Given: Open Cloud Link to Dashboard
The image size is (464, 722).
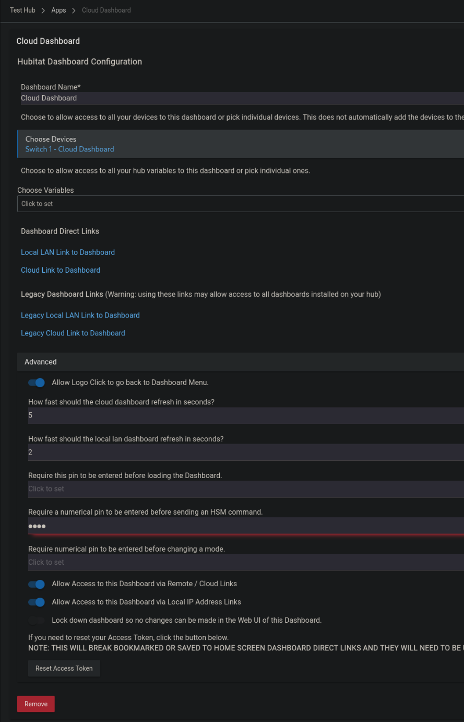Looking at the screenshot, I should click(x=61, y=270).
